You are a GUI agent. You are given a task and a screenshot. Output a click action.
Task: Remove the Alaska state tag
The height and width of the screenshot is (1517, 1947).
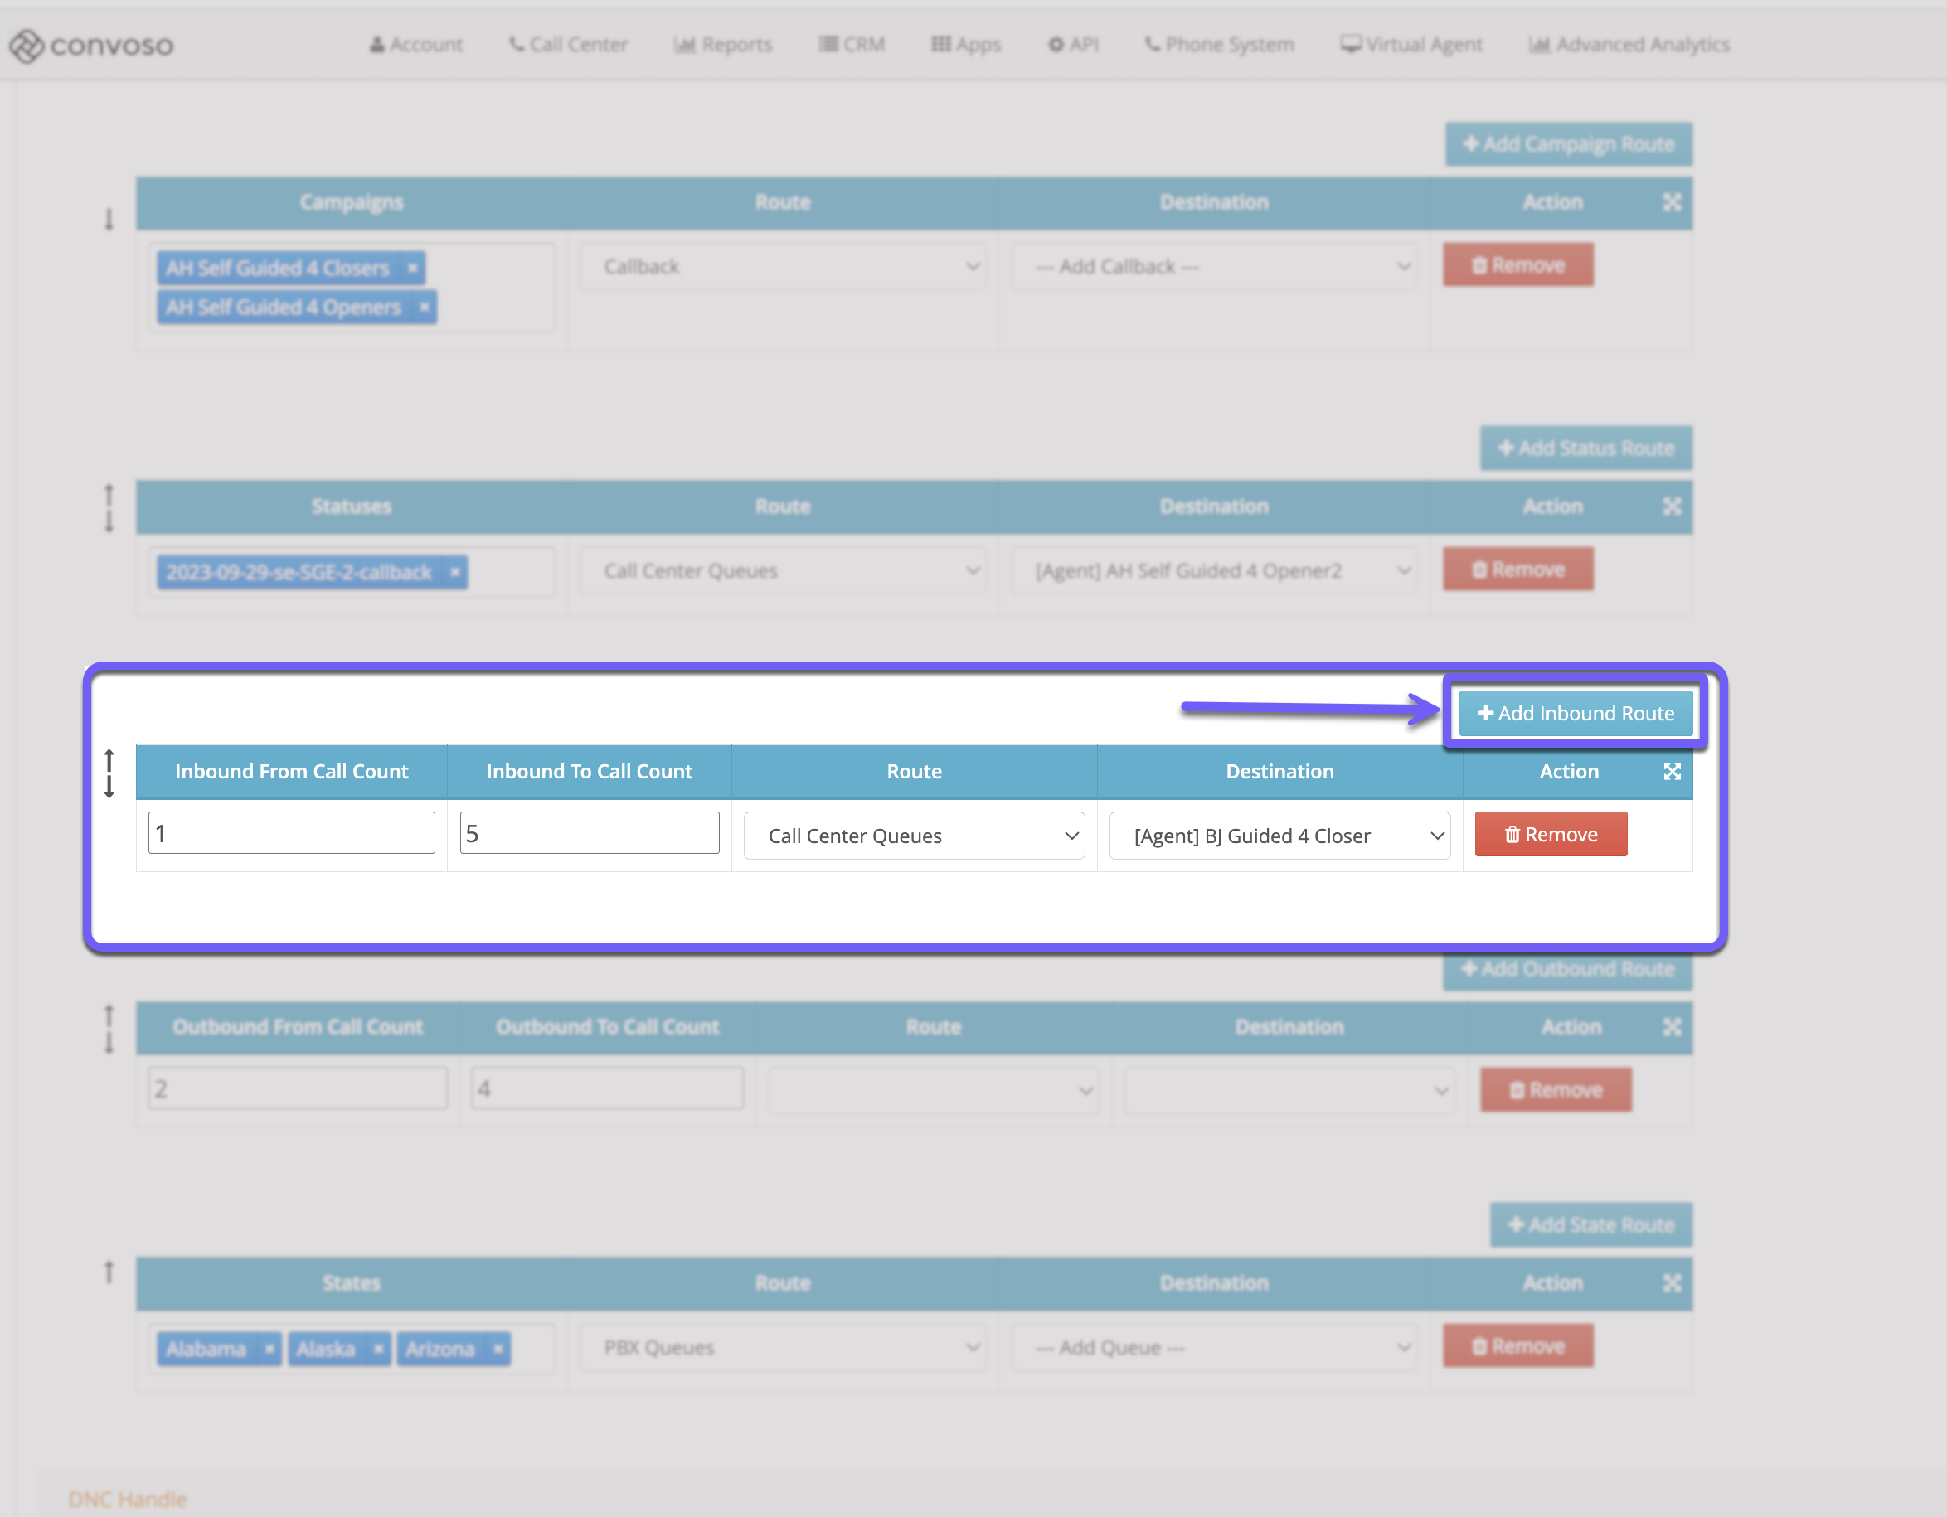(x=378, y=1349)
